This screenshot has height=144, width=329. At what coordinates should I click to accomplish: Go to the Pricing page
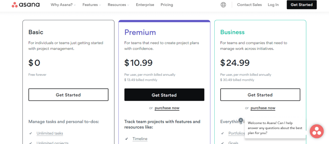click(167, 4)
